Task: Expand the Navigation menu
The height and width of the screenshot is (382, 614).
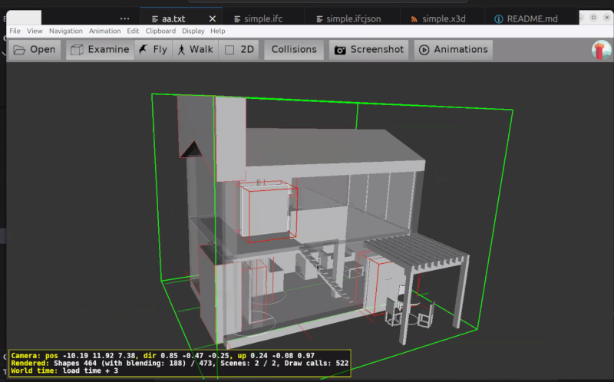Action: (x=65, y=31)
